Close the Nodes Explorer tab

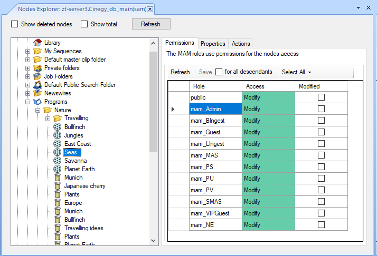click(x=150, y=9)
